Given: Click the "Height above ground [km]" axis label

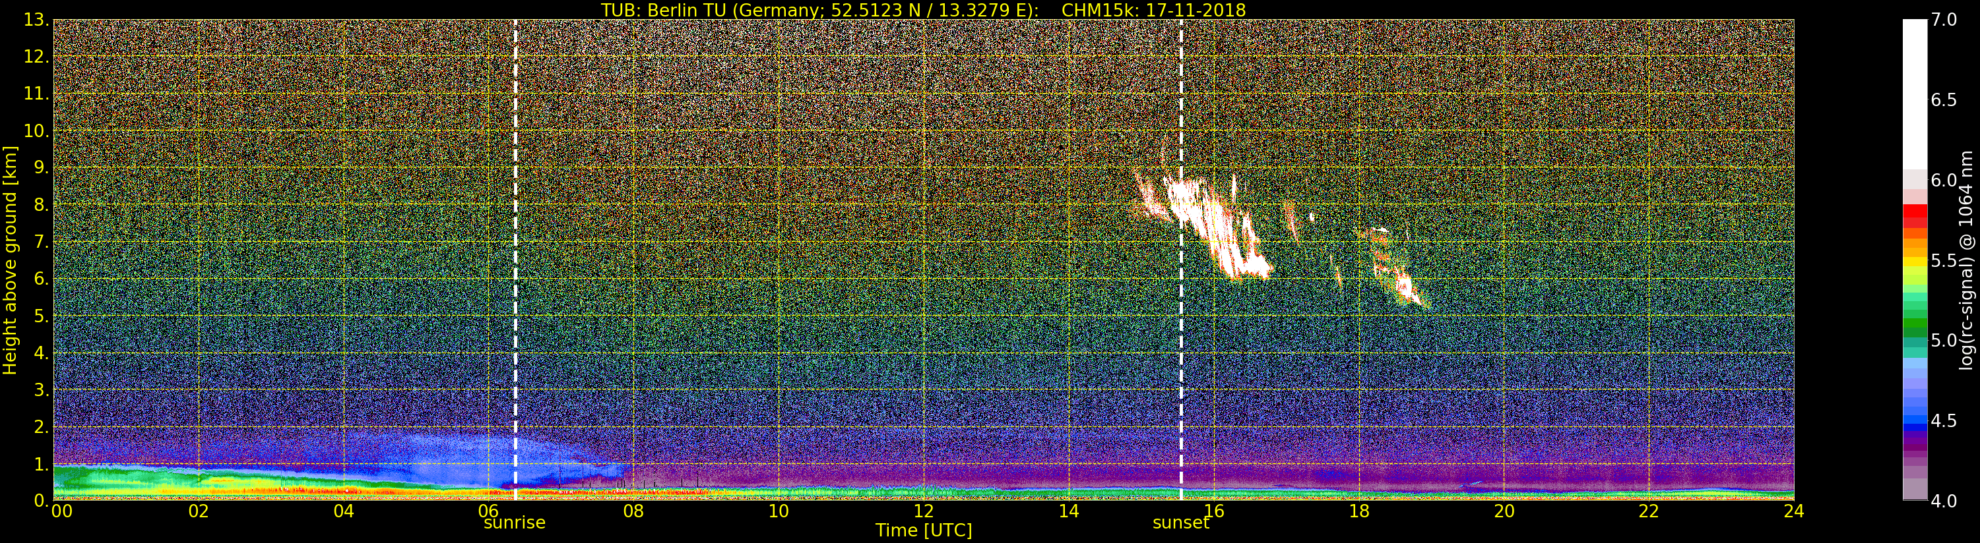Looking at the screenshot, I should click(x=10, y=260).
